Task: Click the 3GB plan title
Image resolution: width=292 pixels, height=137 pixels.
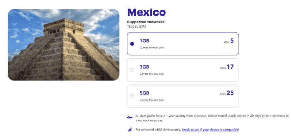Action: coord(145,67)
